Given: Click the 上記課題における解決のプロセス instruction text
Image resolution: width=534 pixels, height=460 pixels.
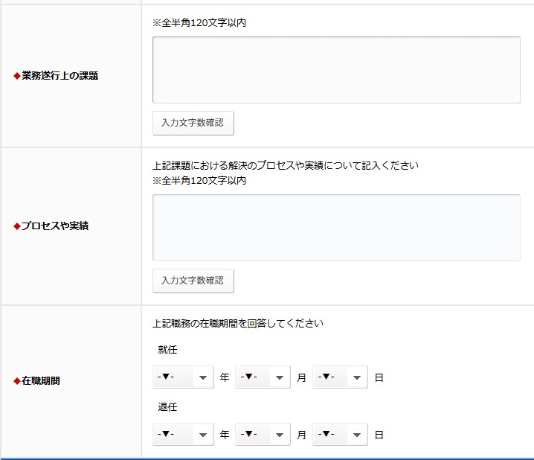Looking at the screenshot, I should [286, 165].
